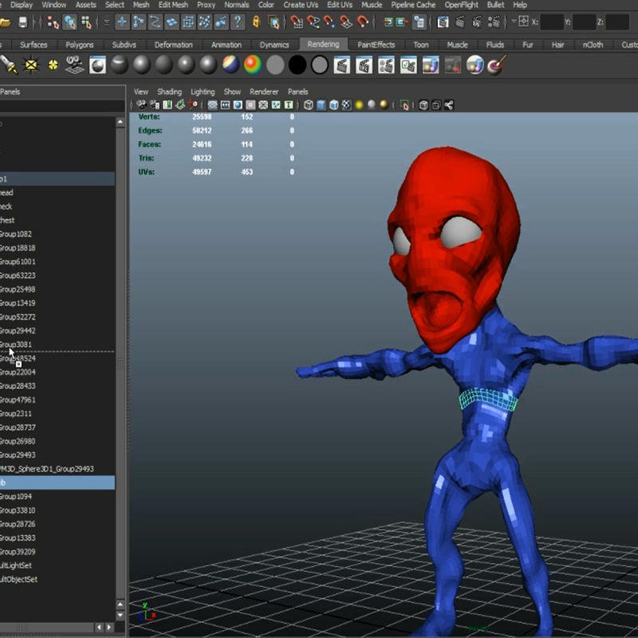Start IPR render from status line

[477, 22]
